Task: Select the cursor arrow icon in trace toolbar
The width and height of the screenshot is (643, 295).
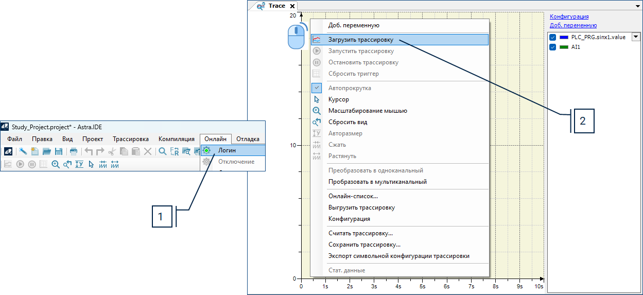Action: (91, 164)
